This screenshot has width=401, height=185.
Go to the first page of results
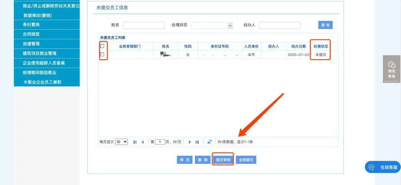coord(135,142)
